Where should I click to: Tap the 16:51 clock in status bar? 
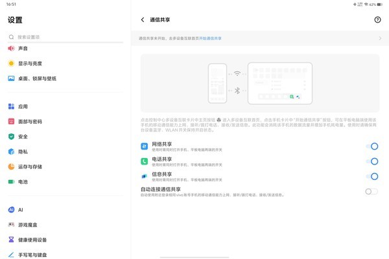(x=11, y=5)
